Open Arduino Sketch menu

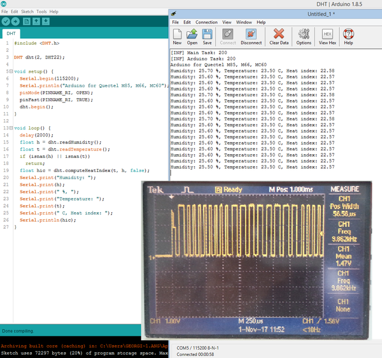27,11
